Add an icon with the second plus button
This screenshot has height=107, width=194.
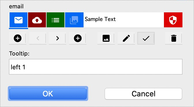click(78, 38)
